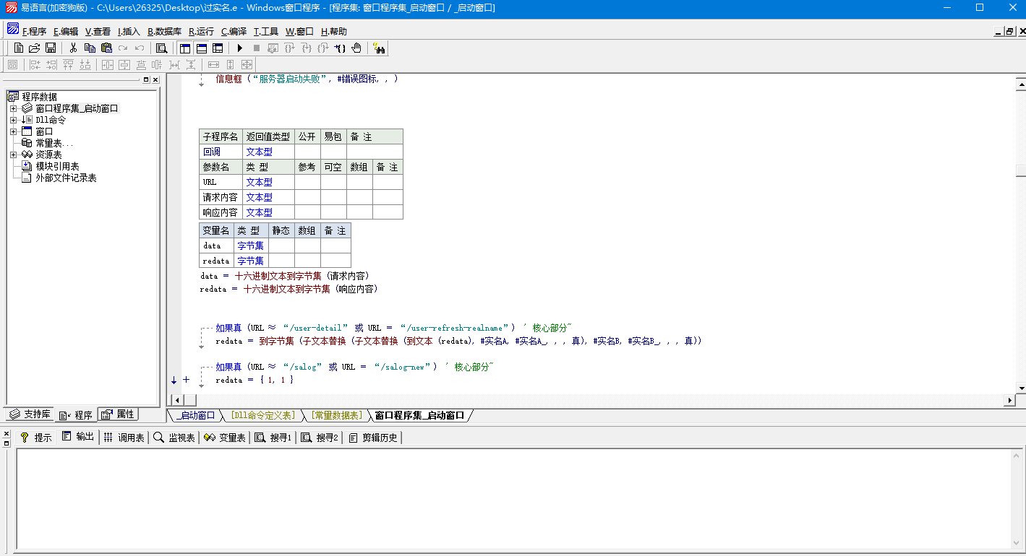
Task: Paste from clipboard using toolbar icon
Action: point(107,48)
